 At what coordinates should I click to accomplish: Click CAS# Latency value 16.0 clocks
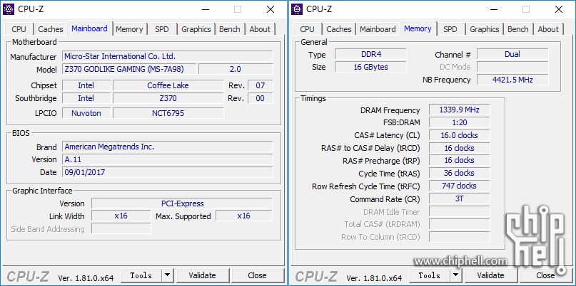coord(459,135)
